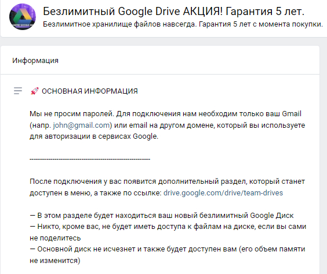This screenshot has width=327, height=274.
Task: Open the Google Drive group avatar
Action: pyautogui.click(x=23, y=17)
